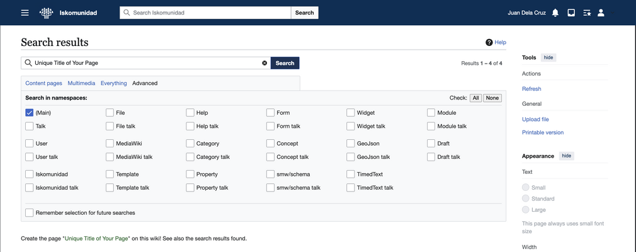The height and width of the screenshot is (252, 636).
Task: Click the magnifier icon in the results search box
Action: coord(28,63)
